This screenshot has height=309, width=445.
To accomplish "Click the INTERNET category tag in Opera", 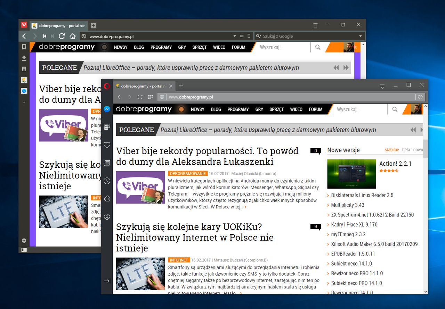I will click(x=179, y=260).
